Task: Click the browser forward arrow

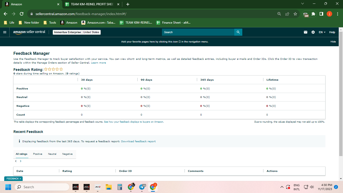Action: pyautogui.click(x=14, y=14)
